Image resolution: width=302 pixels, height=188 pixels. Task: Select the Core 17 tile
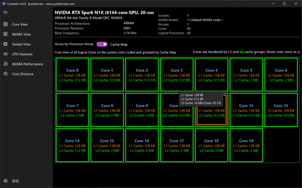[x=177, y=145]
